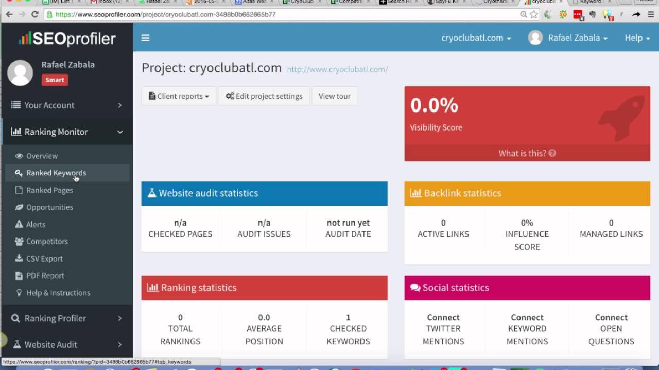Image resolution: width=659 pixels, height=370 pixels.
Task: Click the download icon beside CSV Export
Action: pyautogui.click(x=19, y=258)
